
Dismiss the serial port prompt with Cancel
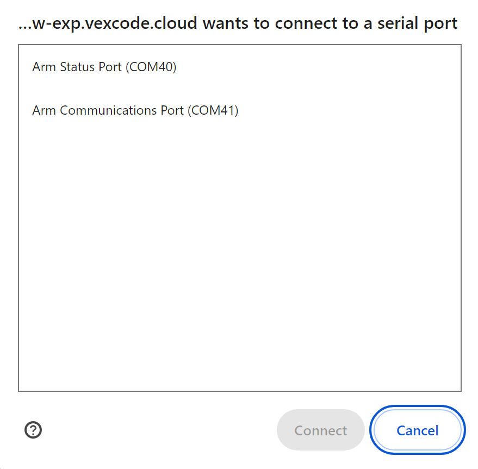(417, 430)
